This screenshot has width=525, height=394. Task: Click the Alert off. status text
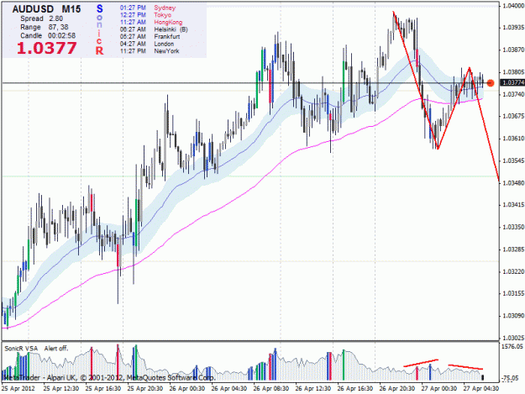(56, 349)
